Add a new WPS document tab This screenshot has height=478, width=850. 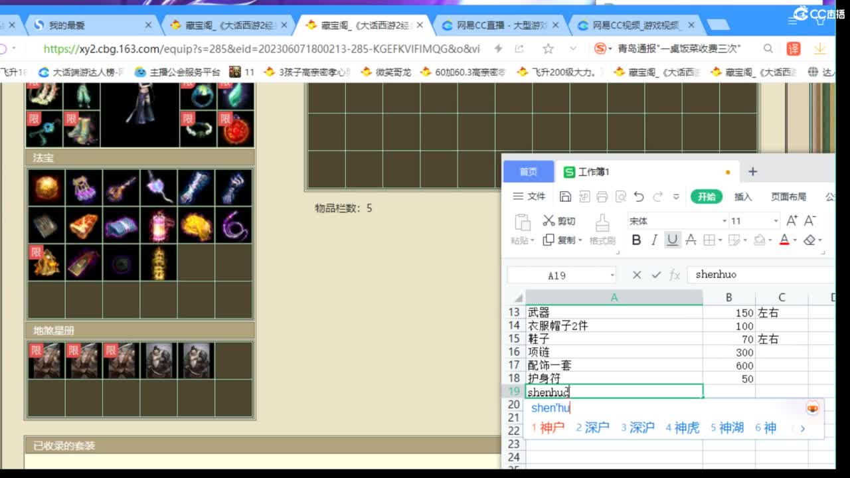(x=752, y=172)
